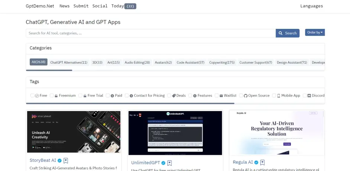Click the GitHub icon of Open Source tag

click(x=246, y=95)
